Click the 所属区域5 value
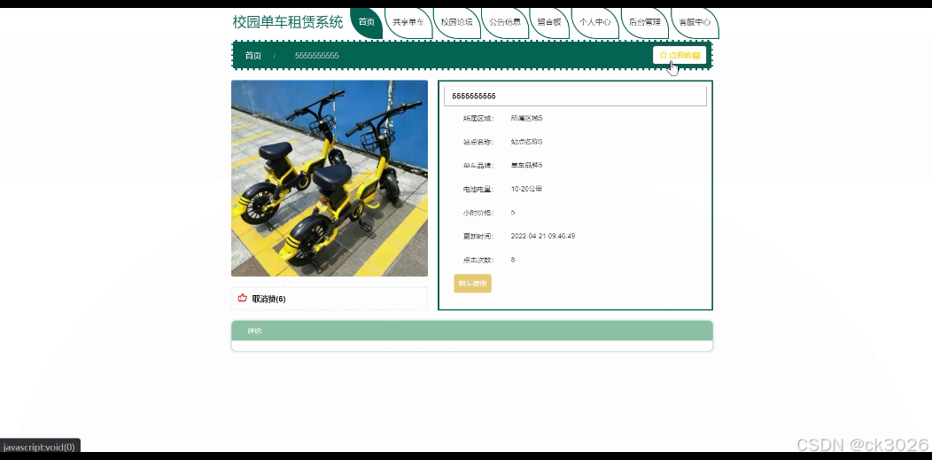 point(526,118)
